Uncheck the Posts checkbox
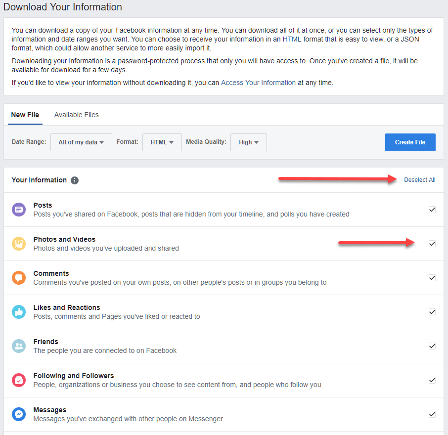This screenshot has height=435, width=448. (432, 210)
